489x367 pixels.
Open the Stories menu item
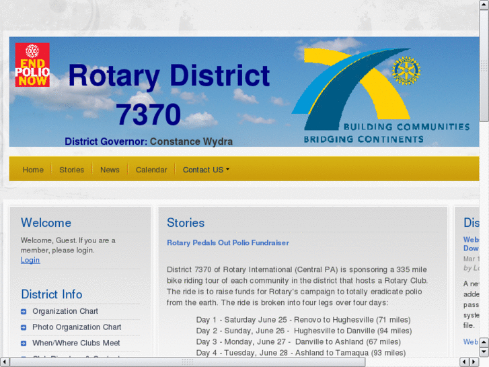72,170
